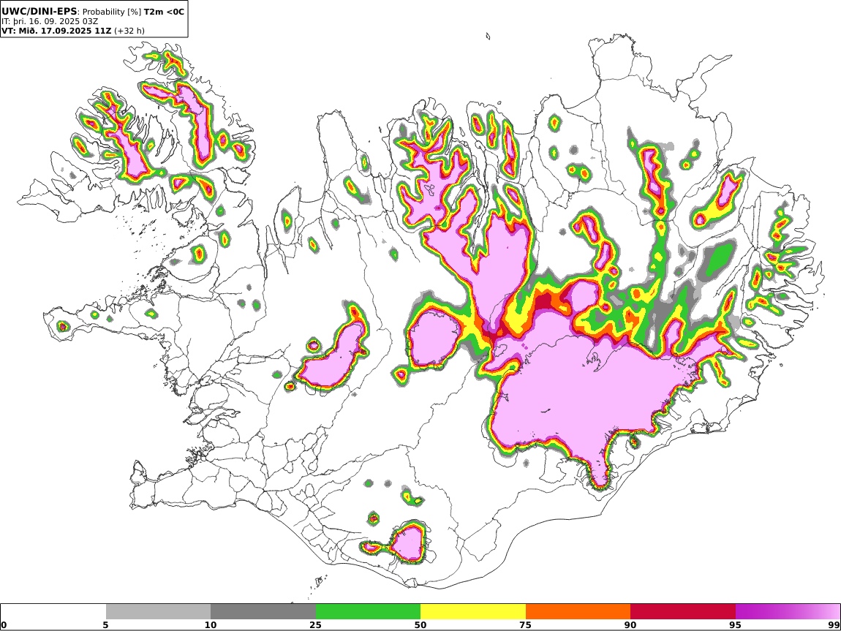The width and height of the screenshot is (841, 631).
Task: Click the 'UWC/DINI-EPS' model title text
Action: tap(39, 11)
